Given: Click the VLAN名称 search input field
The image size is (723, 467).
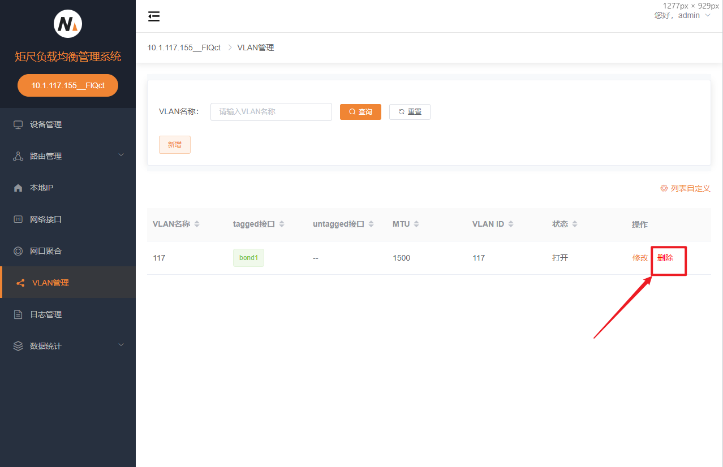Looking at the screenshot, I should coord(270,111).
